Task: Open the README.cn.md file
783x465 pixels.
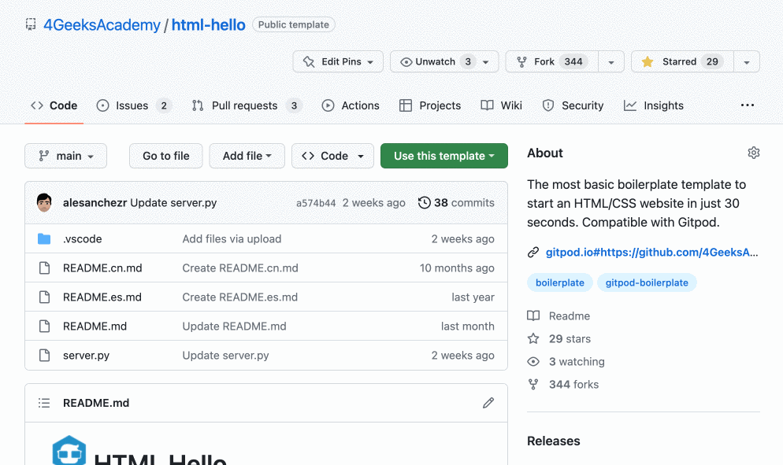Action: tap(102, 268)
